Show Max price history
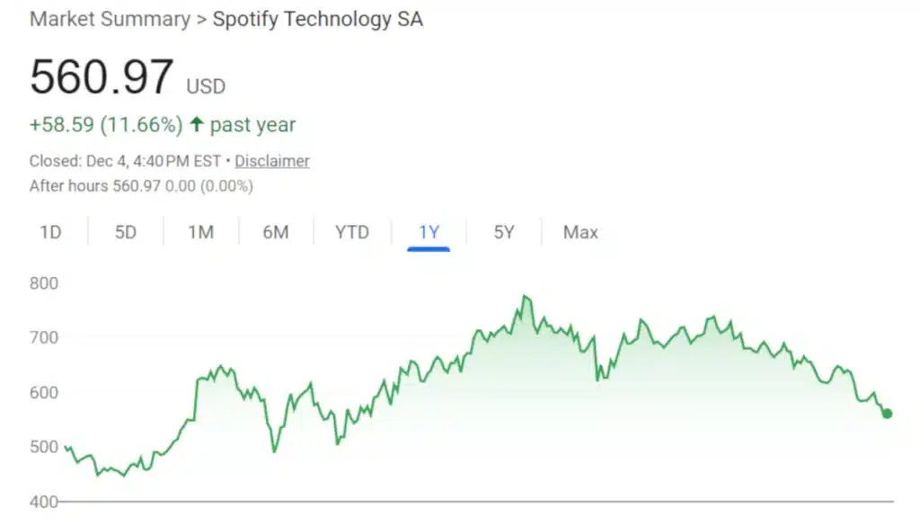The image size is (920, 518). pyautogui.click(x=580, y=232)
